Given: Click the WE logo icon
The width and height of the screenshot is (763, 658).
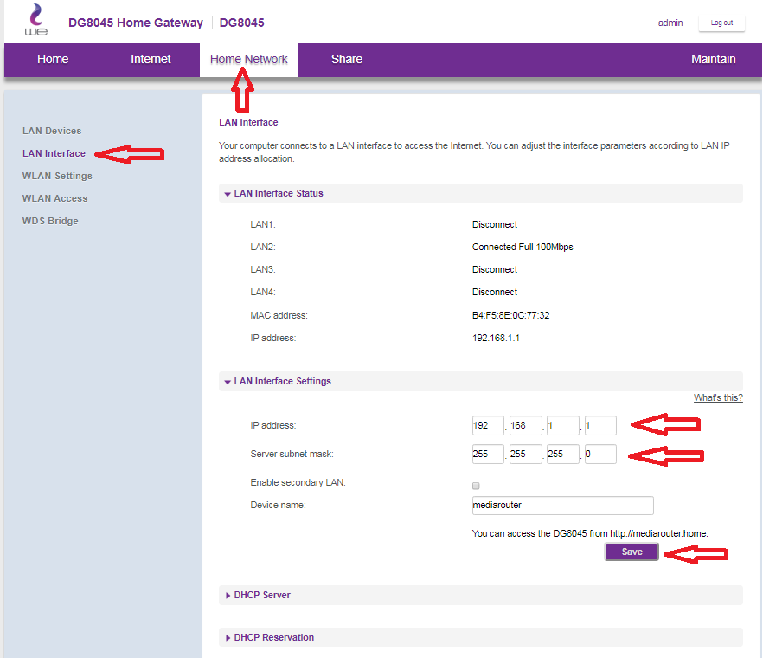Looking at the screenshot, I should (x=36, y=20).
